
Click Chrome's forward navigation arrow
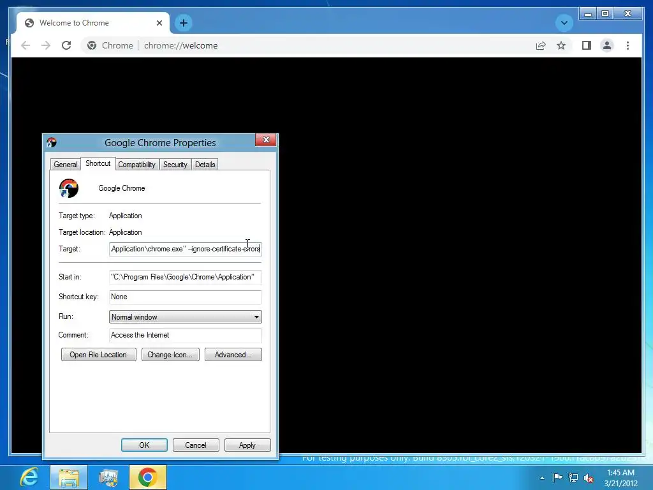46,45
